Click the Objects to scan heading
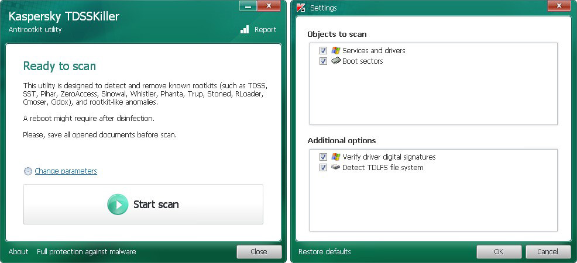 [x=337, y=34]
